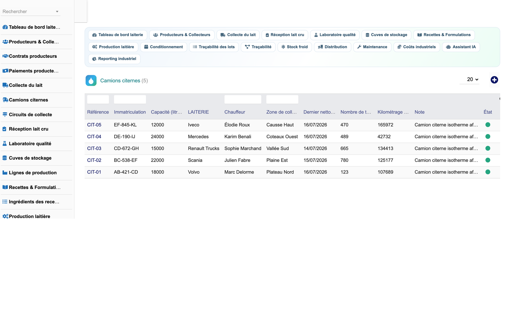Click the flask icon beside Laboratoire qualité in sidebar
Viewport: 511px width, 316px height.
[5, 144]
